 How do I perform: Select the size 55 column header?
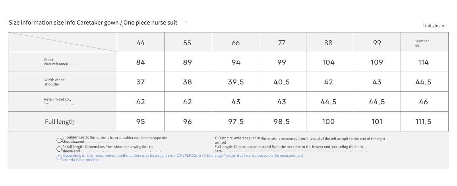(188, 43)
